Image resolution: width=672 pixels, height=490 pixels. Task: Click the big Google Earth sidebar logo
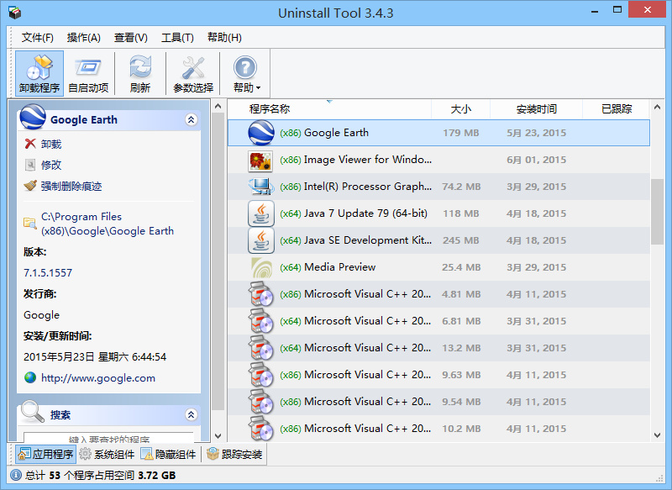pos(33,117)
